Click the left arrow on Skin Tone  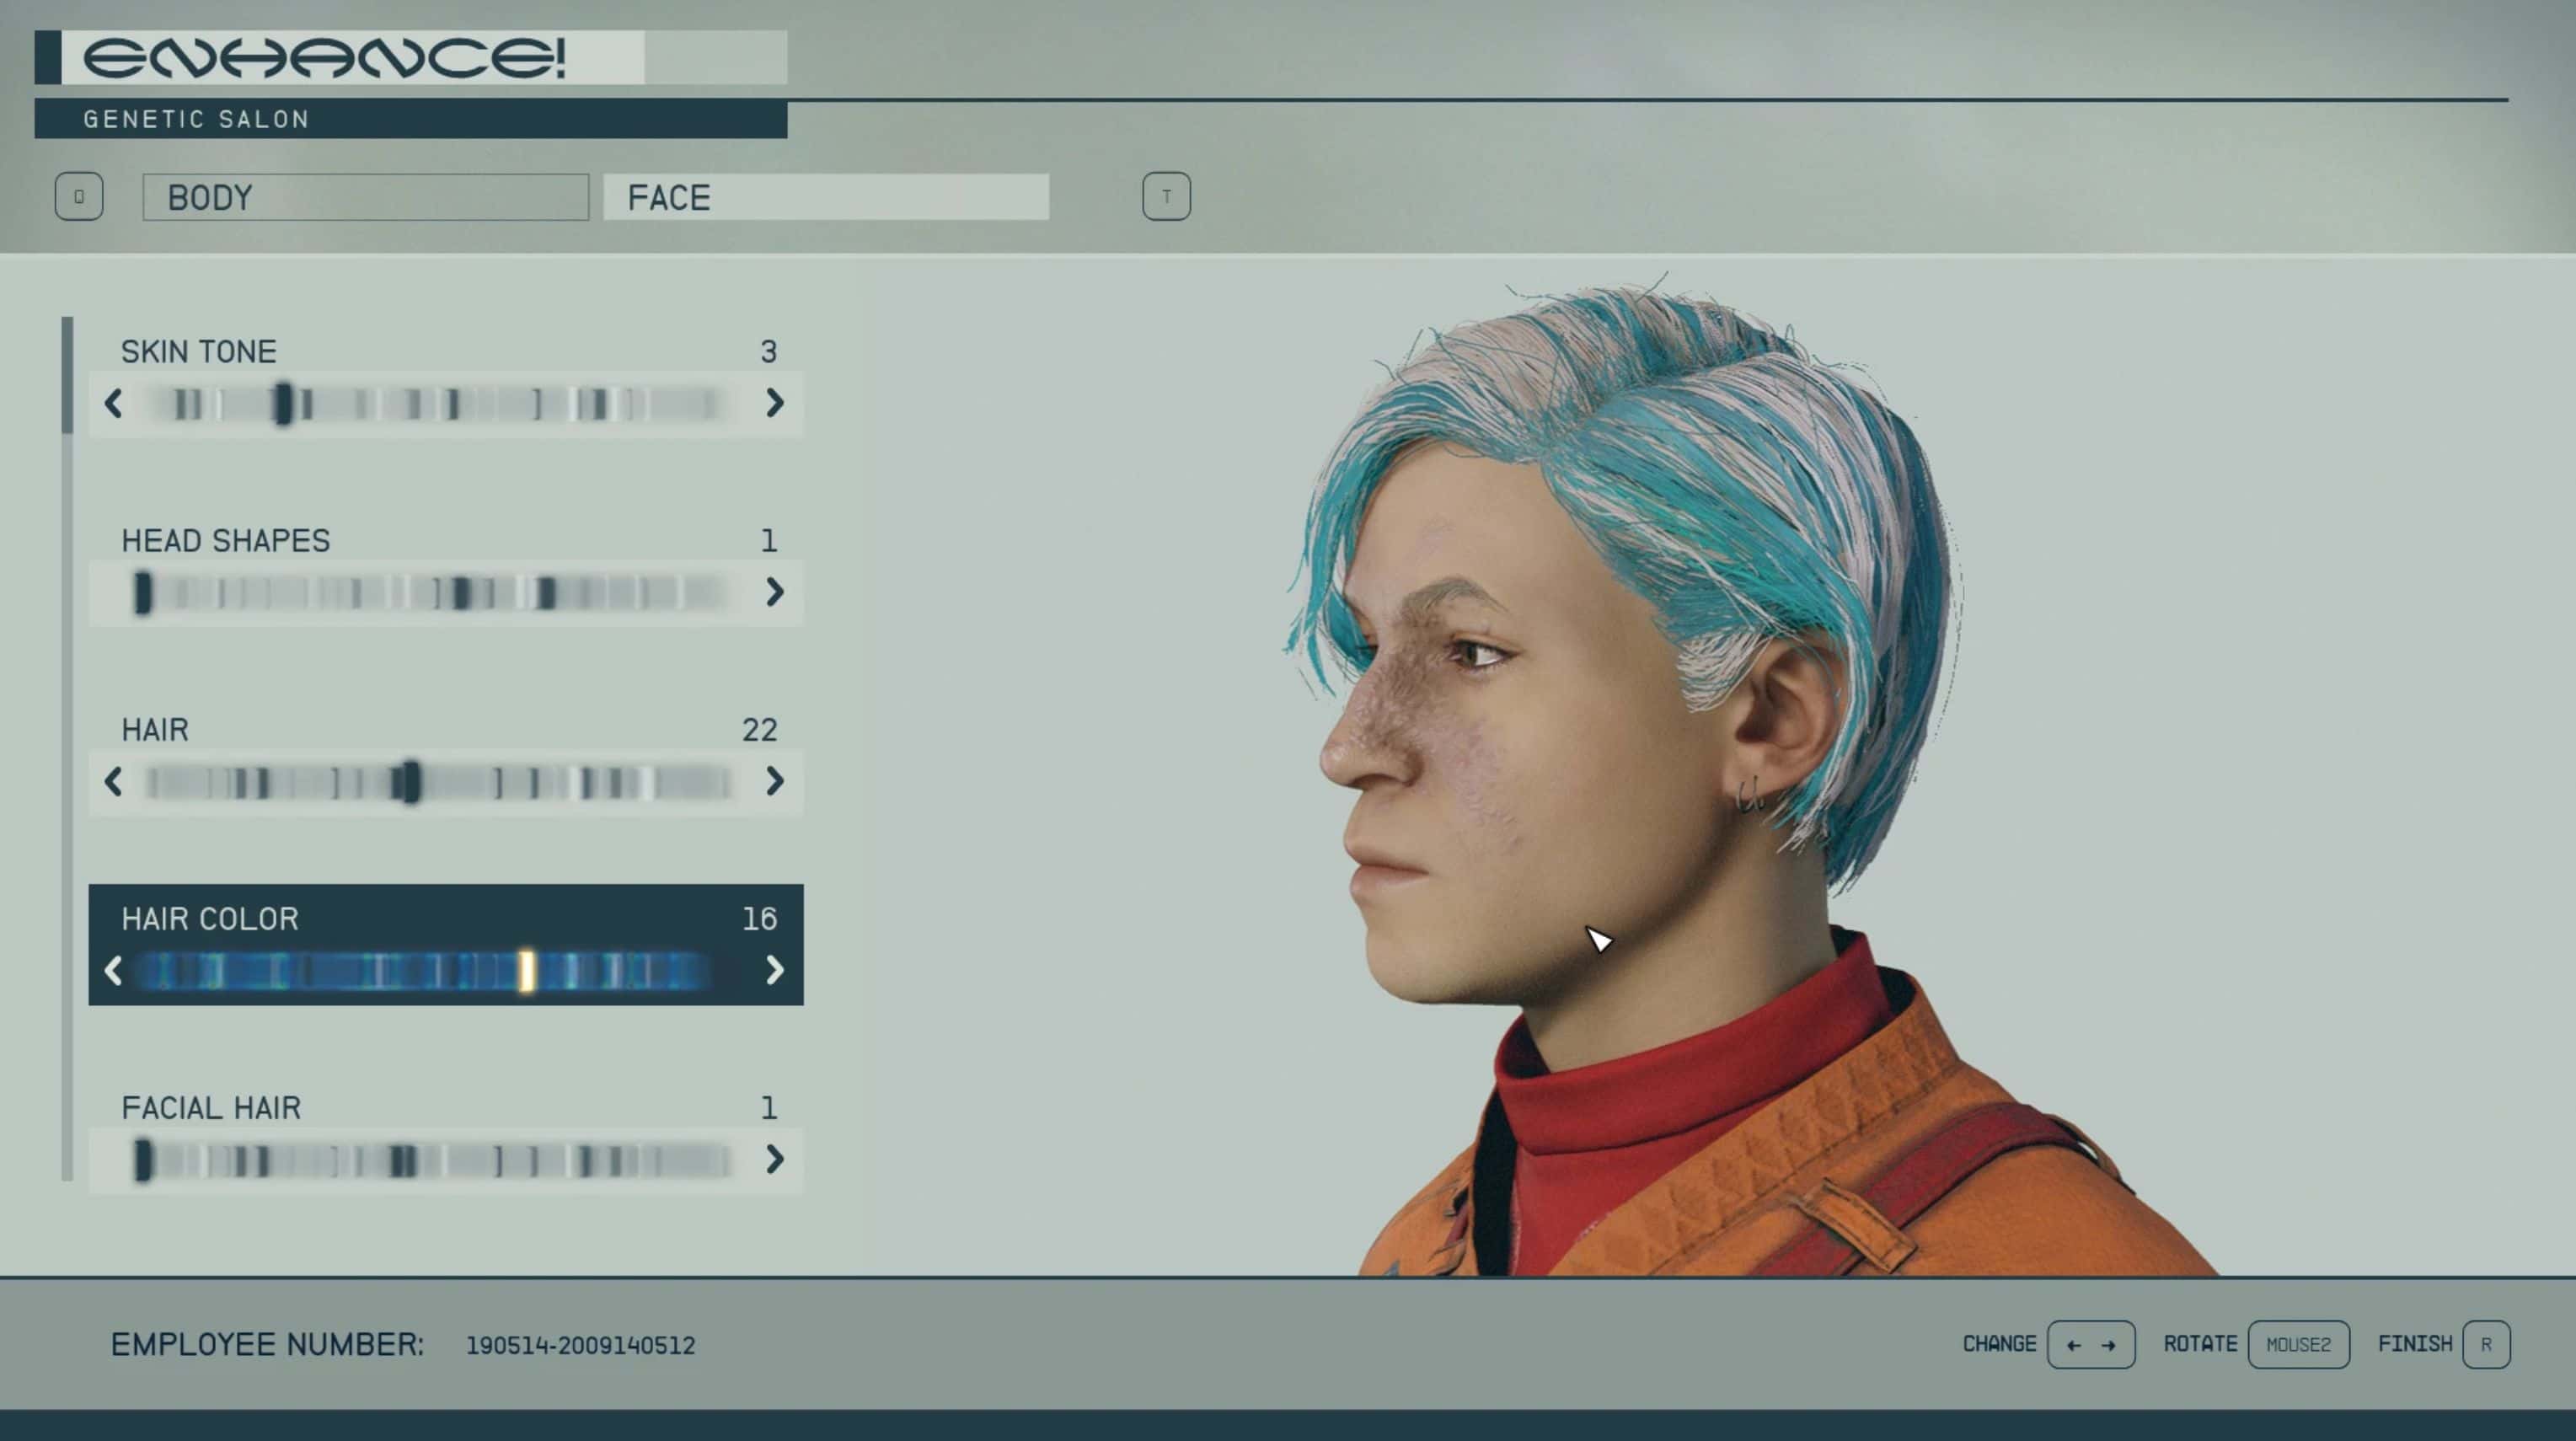pyautogui.click(x=113, y=403)
